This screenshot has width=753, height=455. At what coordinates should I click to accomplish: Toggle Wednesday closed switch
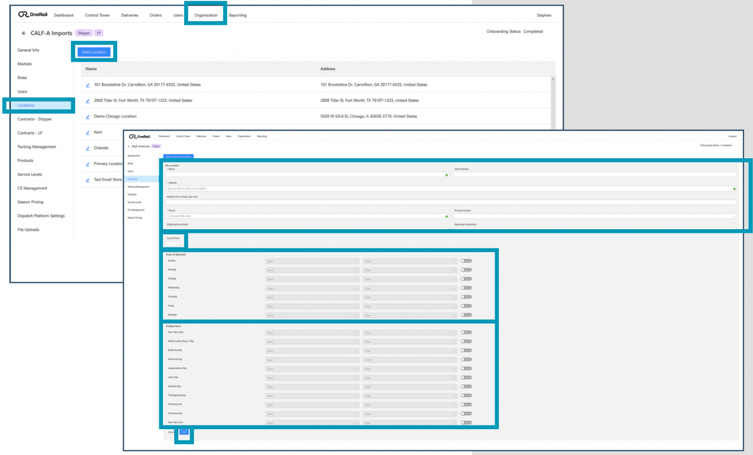[x=466, y=288]
